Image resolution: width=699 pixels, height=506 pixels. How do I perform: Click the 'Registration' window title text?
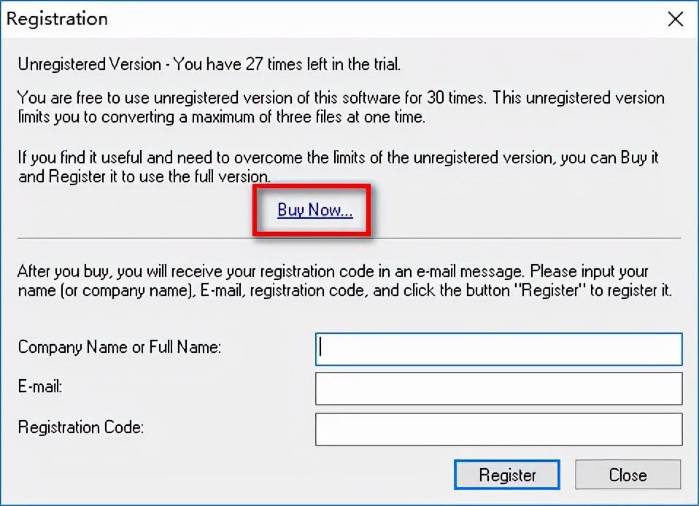point(57,19)
